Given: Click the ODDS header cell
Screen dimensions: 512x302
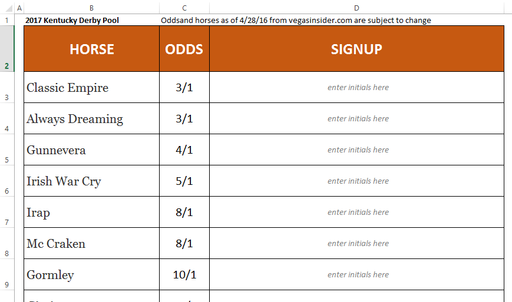Looking at the screenshot, I should pos(184,49).
